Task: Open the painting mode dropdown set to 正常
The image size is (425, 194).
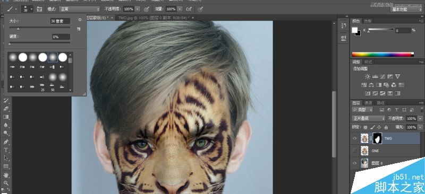Action: [x=79, y=9]
